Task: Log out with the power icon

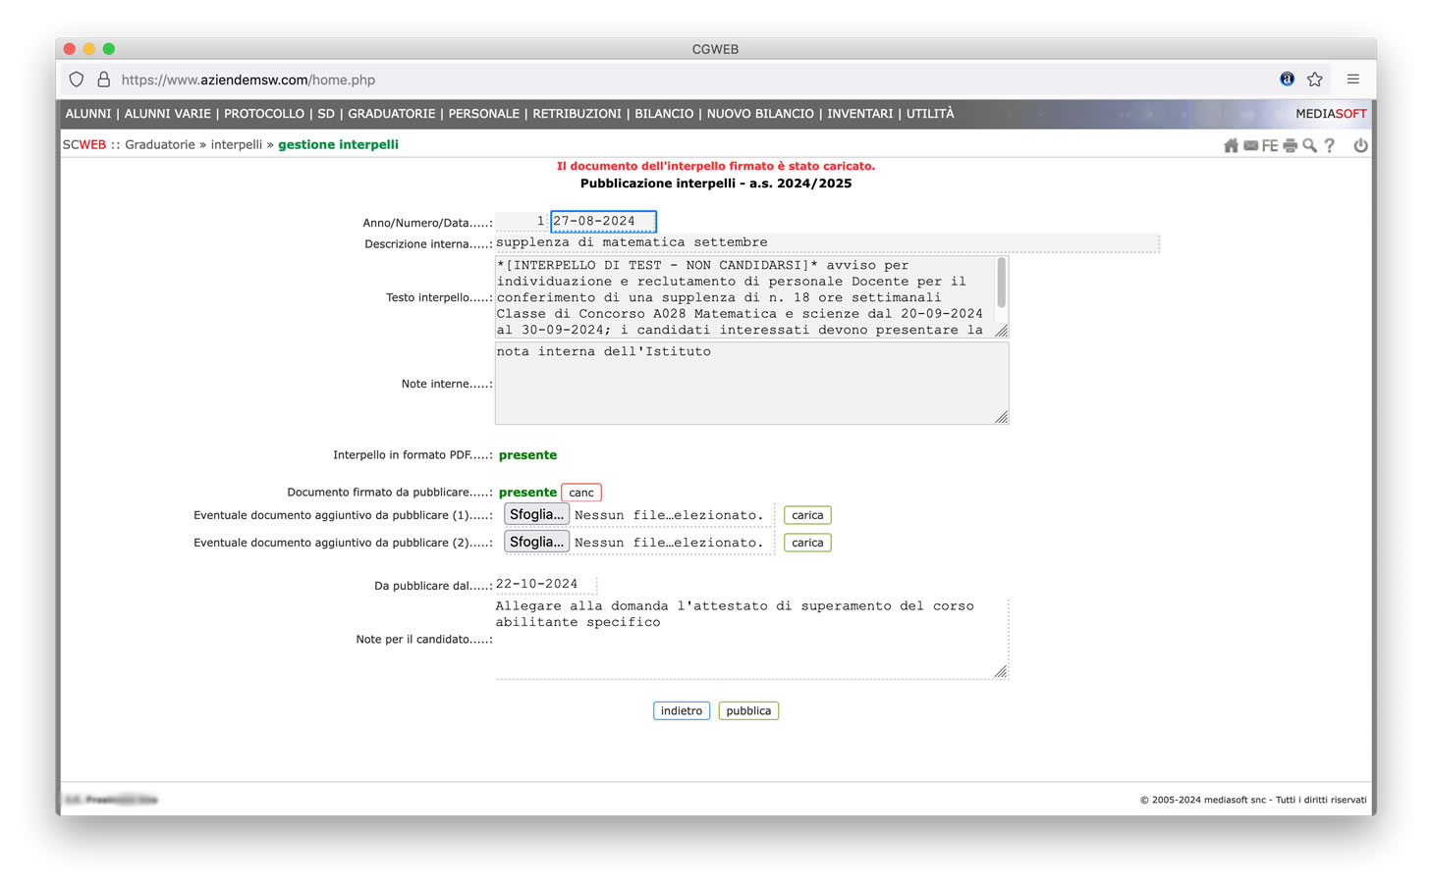Action: [1360, 145]
